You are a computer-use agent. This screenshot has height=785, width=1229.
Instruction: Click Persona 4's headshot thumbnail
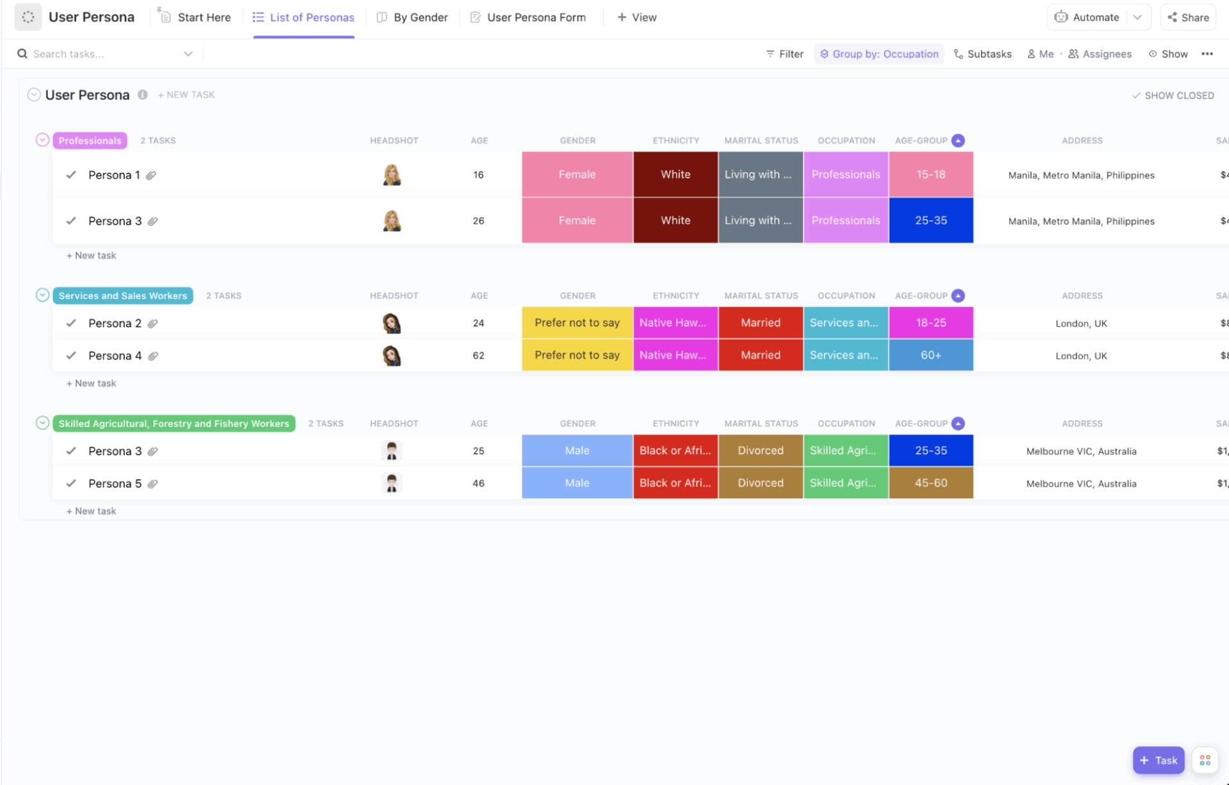(392, 355)
